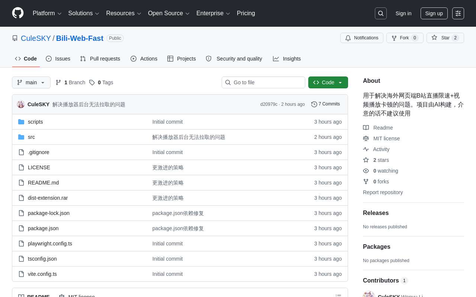Expand the Solutions menu
The height and width of the screenshot is (297, 476).
(x=84, y=13)
